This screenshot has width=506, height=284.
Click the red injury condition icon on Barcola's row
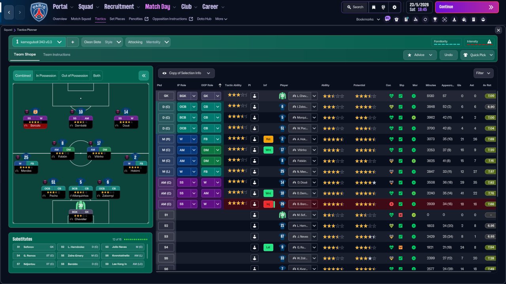click(x=391, y=204)
